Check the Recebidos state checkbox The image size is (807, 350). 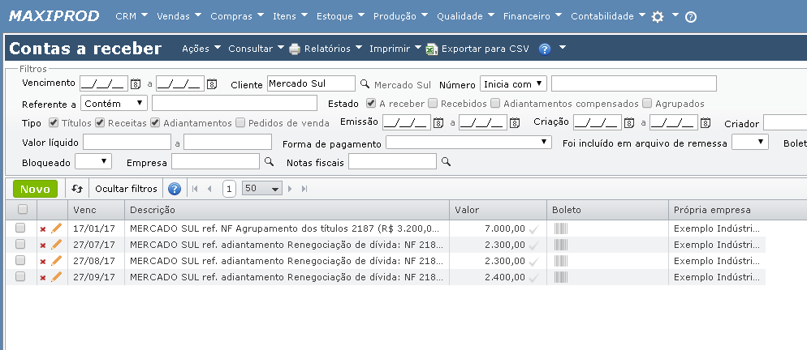coord(433,104)
